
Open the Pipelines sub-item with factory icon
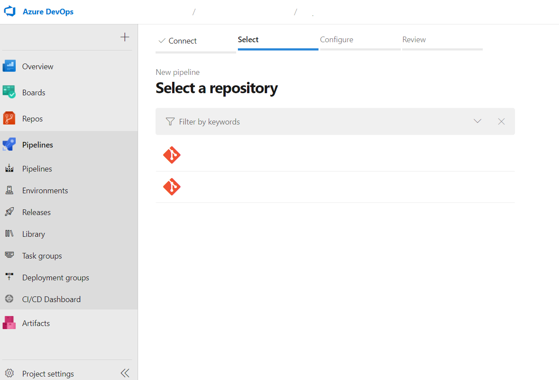(x=9, y=168)
